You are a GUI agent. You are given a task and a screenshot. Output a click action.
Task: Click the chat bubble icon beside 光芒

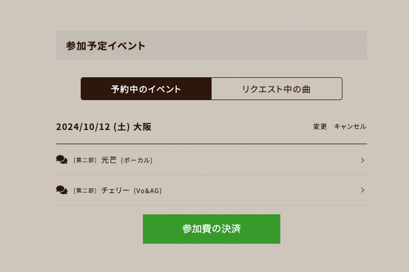point(62,159)
